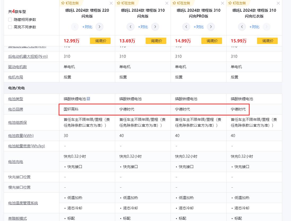Click right arrow under 310 闪充PRO版
This screenshot has height=221, width=291.
tap(211, 27)
